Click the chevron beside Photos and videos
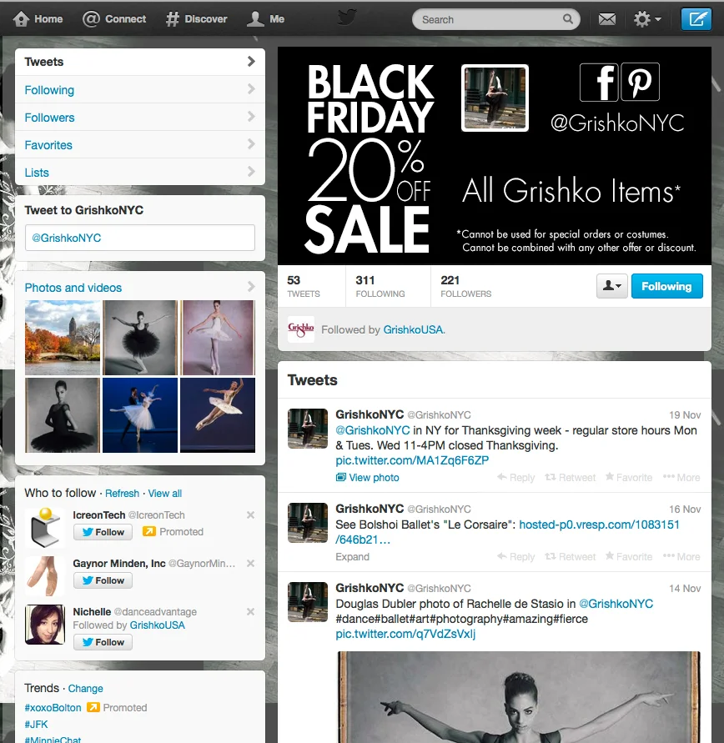Screen dimensions: 724x743 pyautogui.click(x=251, y=287)
